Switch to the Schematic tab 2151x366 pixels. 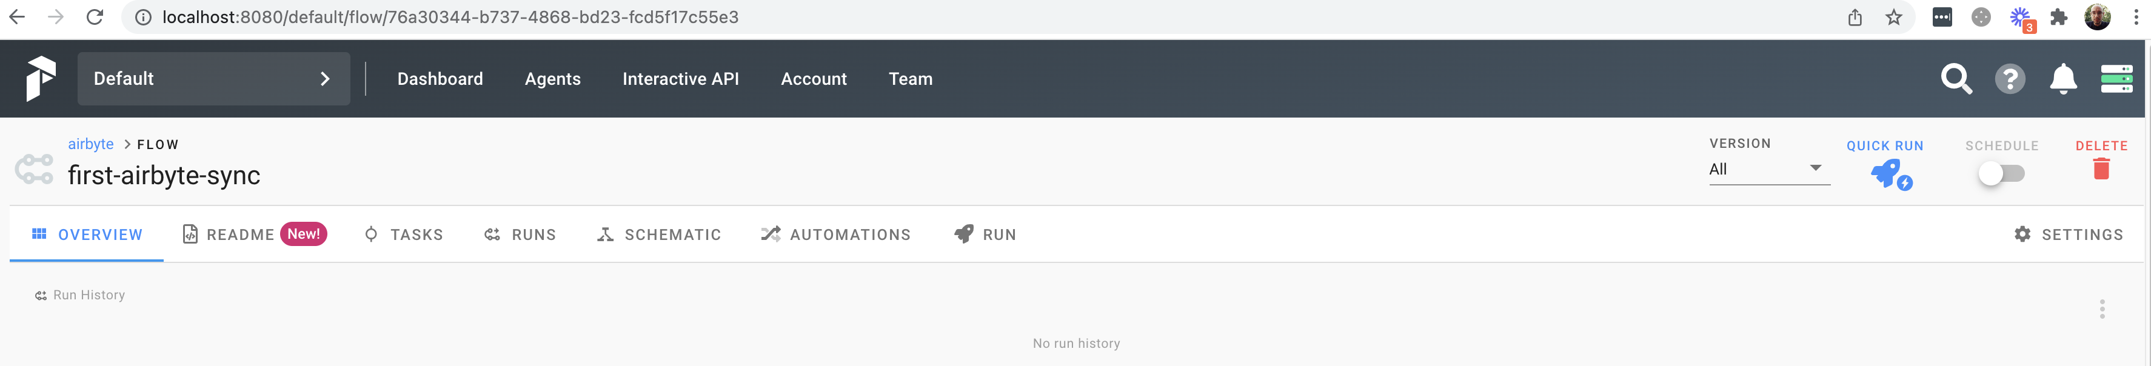[659, 235]
